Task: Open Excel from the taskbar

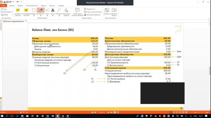Action: tap(47, 116)
